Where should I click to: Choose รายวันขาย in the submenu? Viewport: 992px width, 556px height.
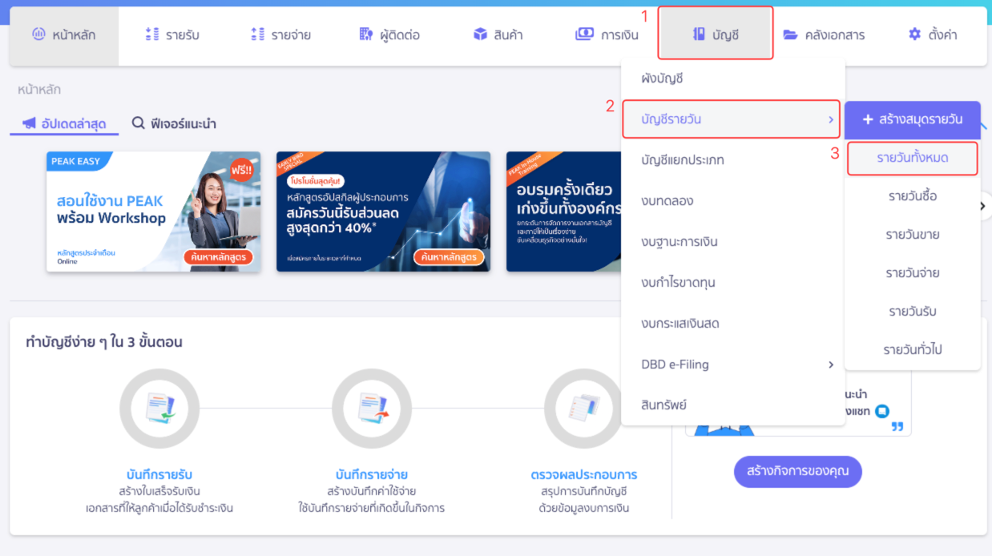coord(913,235)
